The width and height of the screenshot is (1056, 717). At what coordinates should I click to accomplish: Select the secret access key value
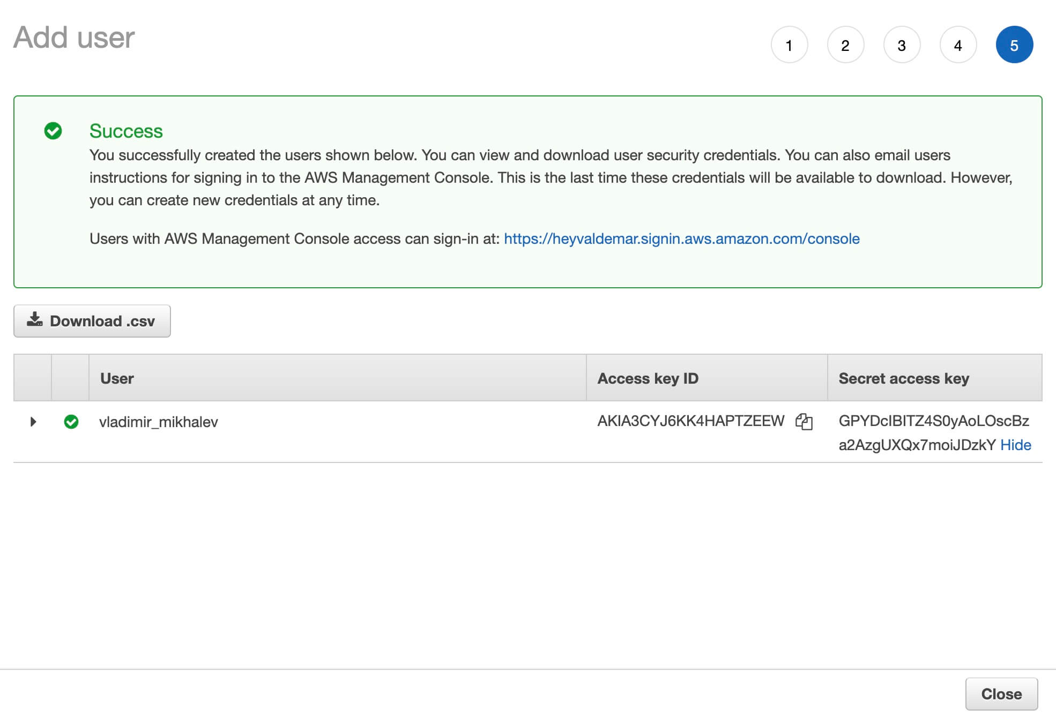pyautogui.click(x=933, y=433)
